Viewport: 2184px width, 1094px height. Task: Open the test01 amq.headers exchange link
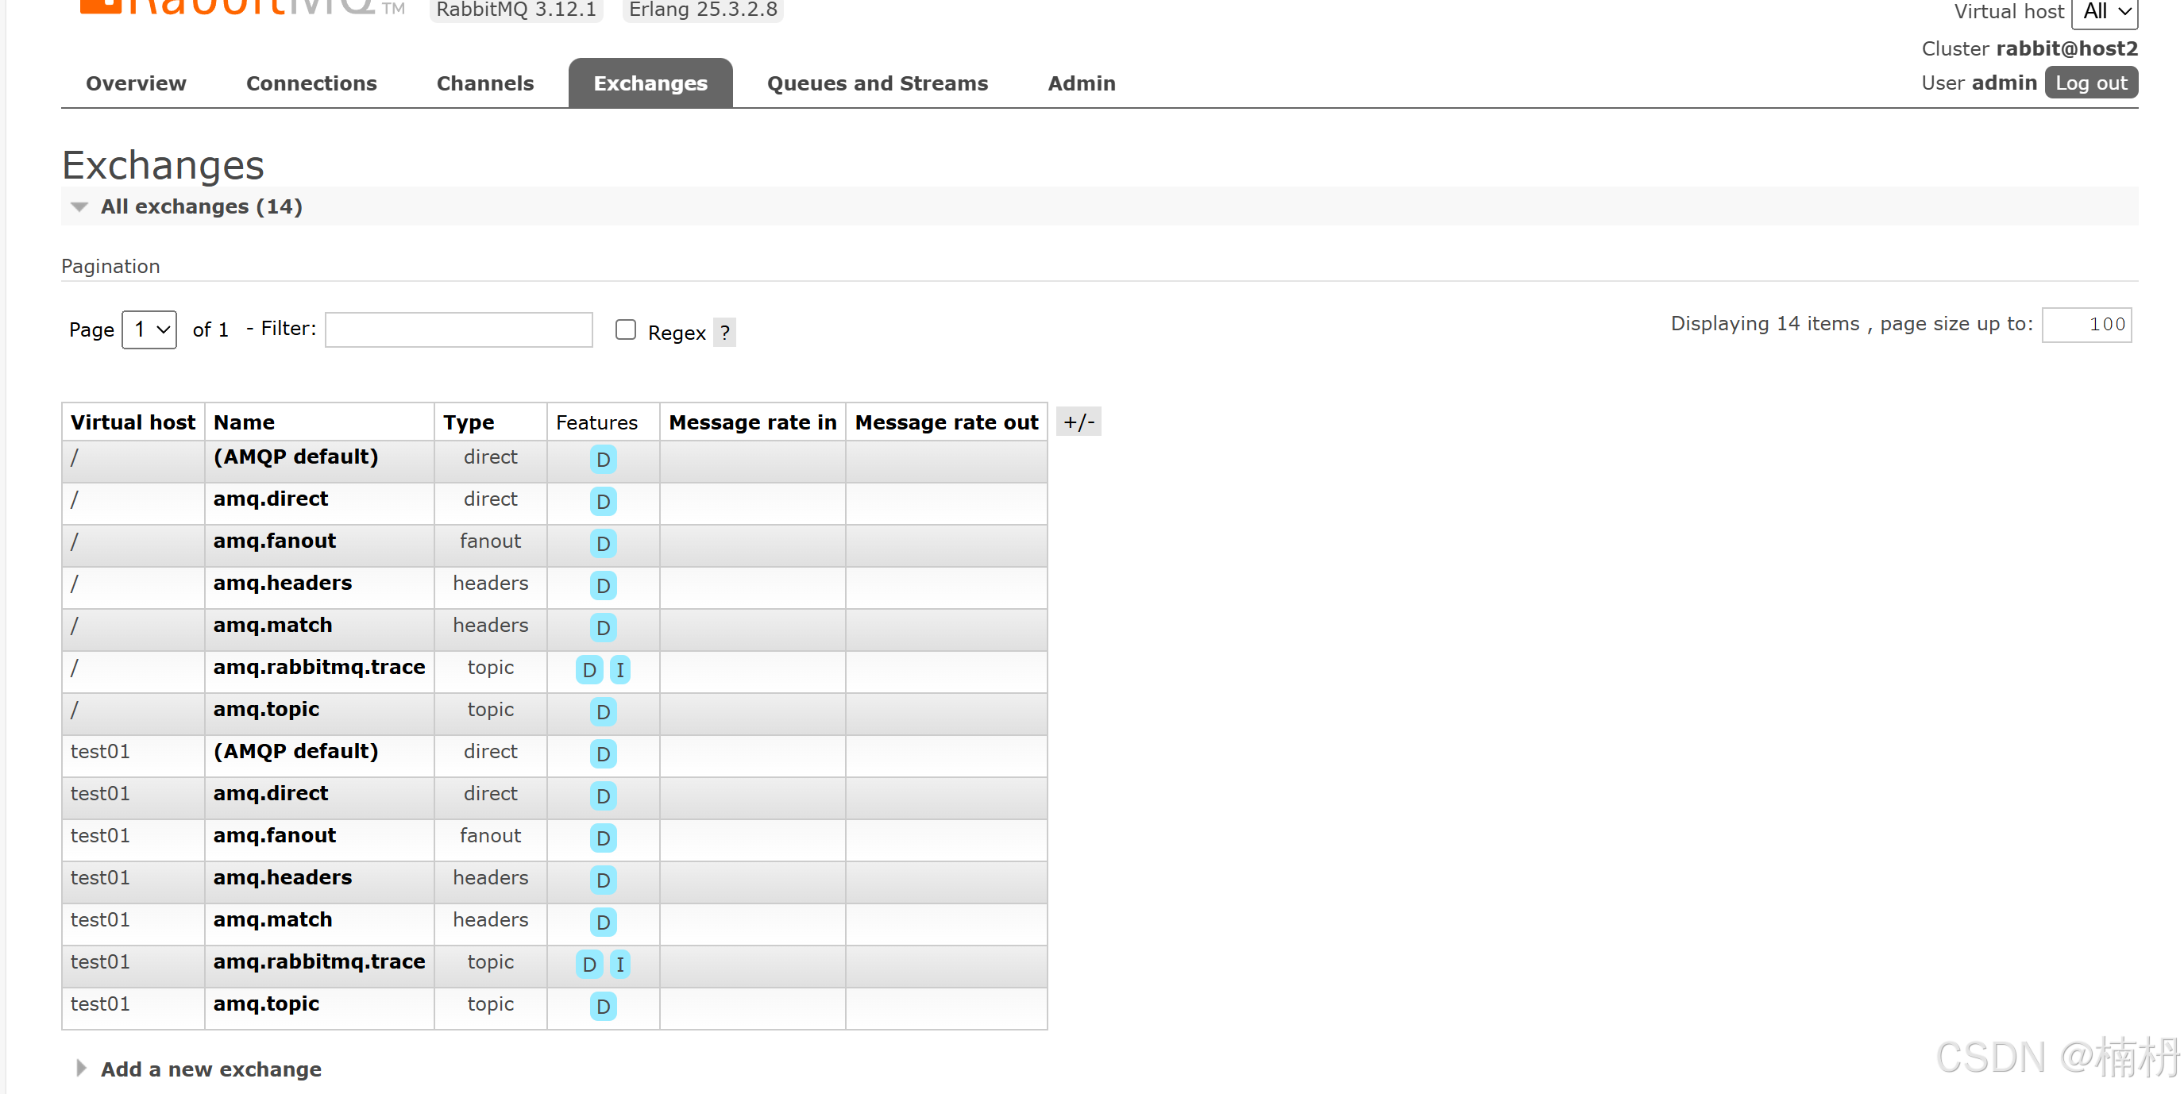pyautogui.click(x=282, y=877)
